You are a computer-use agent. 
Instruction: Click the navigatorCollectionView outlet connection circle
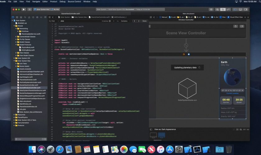click(52, 84)
